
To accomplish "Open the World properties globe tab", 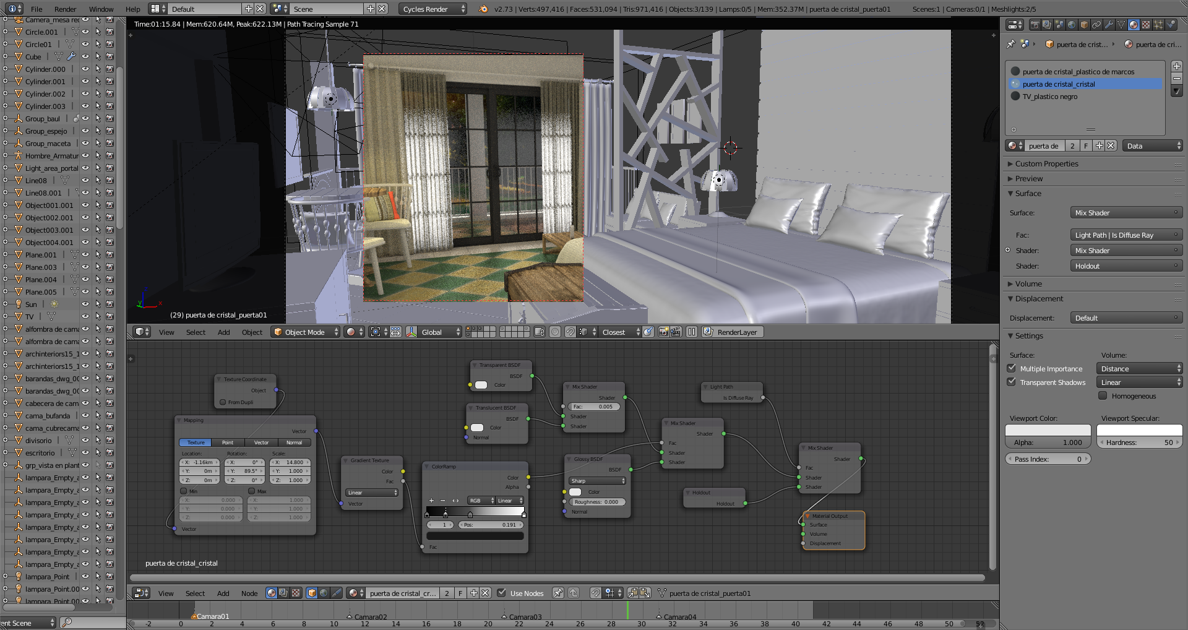I will (x=1071, y=25).
